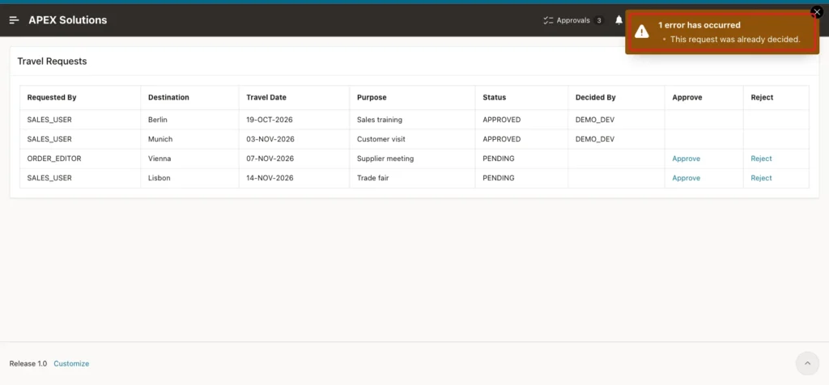This screenshot has height=385, width=829.
Task: Click the Customize link in footer
Action: pyautogui.click(x=71, y=363)
